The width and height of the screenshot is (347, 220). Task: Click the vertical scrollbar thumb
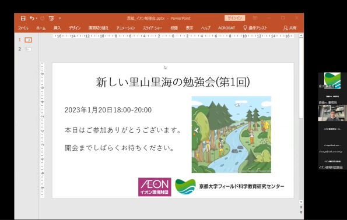tap(301, 78)
